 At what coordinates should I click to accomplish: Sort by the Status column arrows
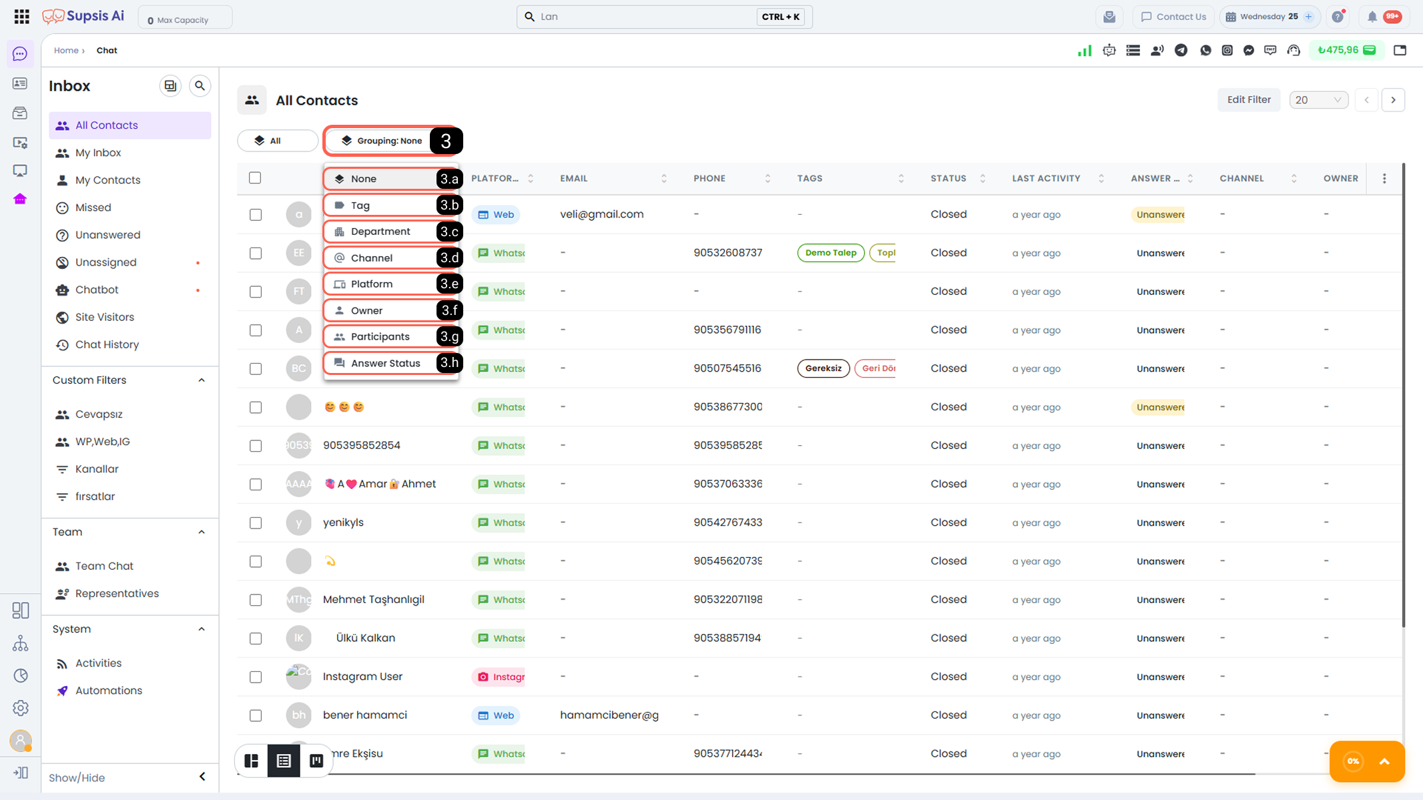click(x=982, y=179)
